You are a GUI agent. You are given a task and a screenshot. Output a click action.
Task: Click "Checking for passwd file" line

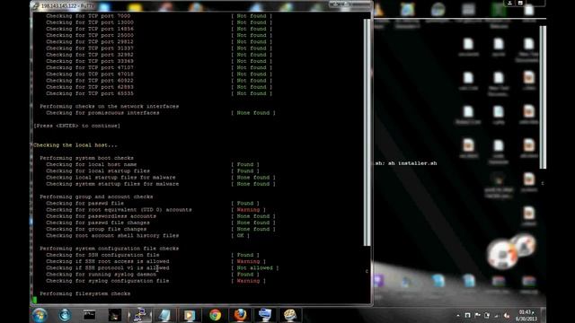pos(84,204)
